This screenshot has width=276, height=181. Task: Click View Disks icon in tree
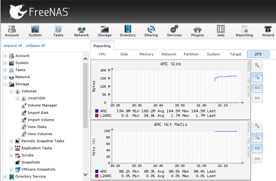pyautogui.click(x=24, y=127)
